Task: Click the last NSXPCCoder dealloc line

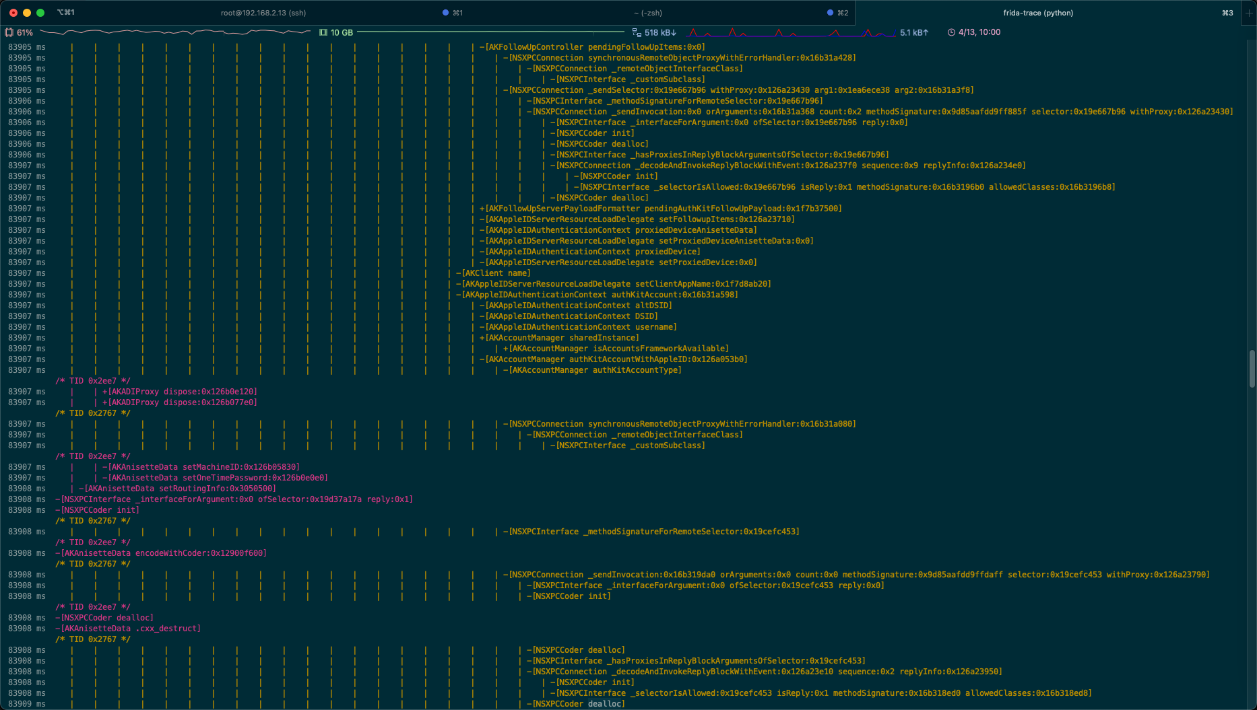Action: point(575,704)
